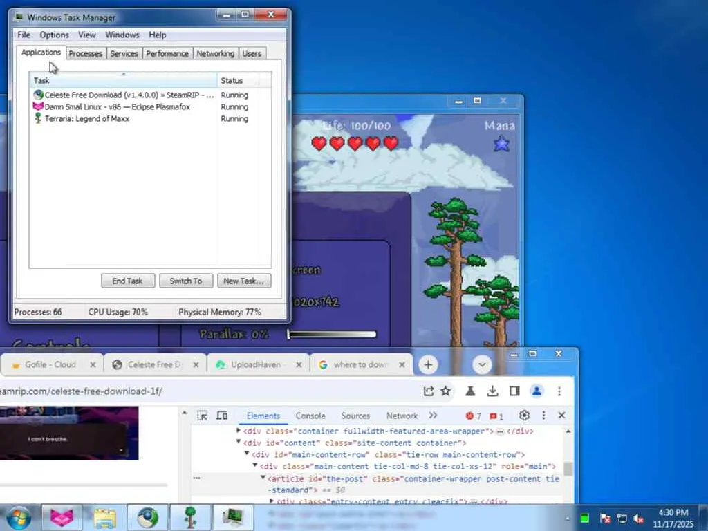Open Eclipse Plasmafox from the taskbar
This screenshot has height=531, width=708.
click(x=62, y=518)
